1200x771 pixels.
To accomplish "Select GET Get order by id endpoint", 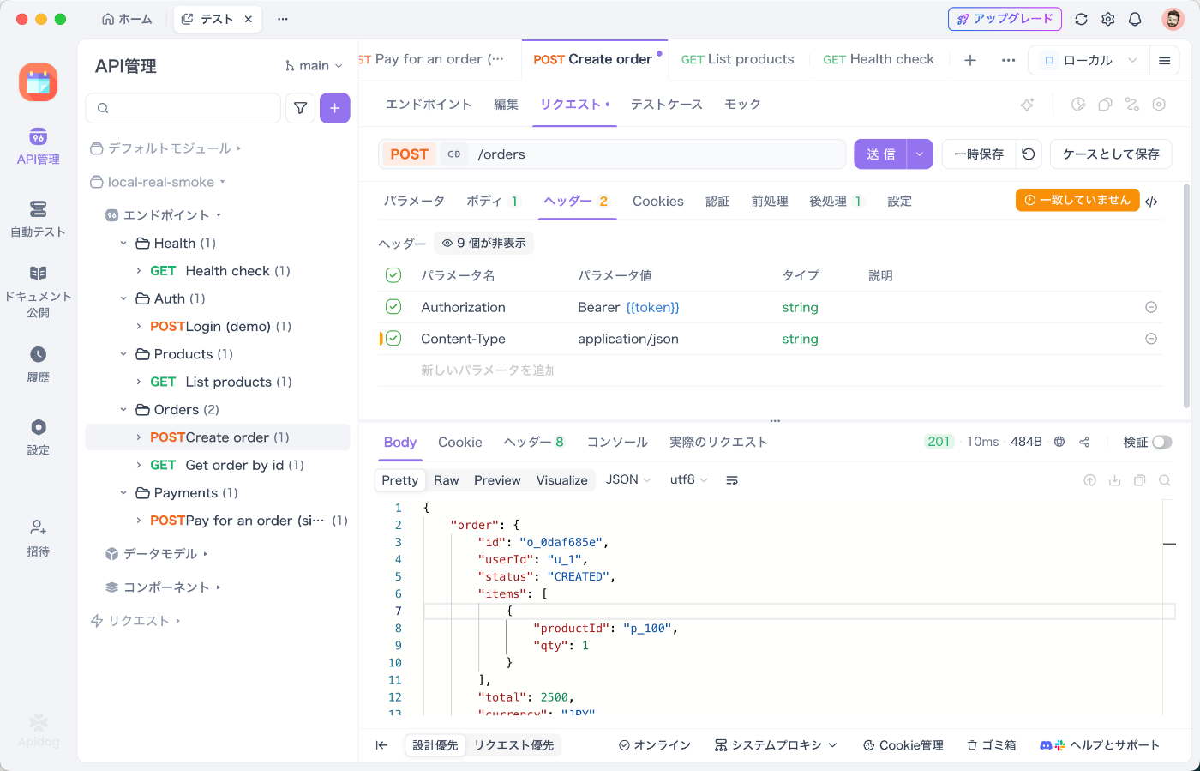I will [218, 465].
